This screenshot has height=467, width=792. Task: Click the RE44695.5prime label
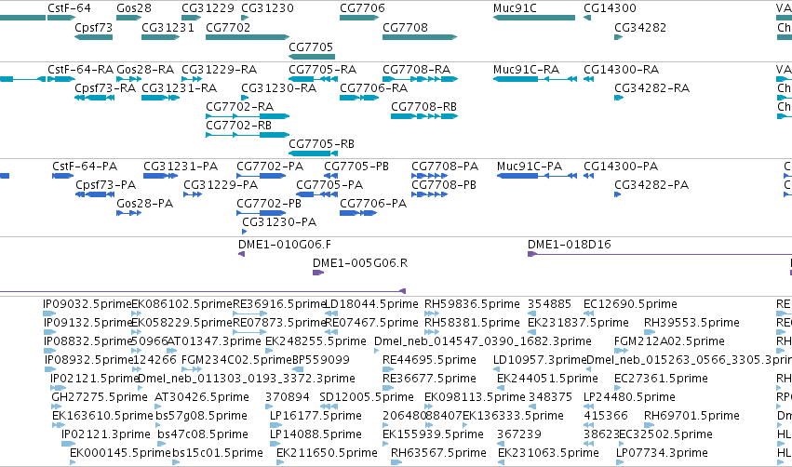pos(429,360)
